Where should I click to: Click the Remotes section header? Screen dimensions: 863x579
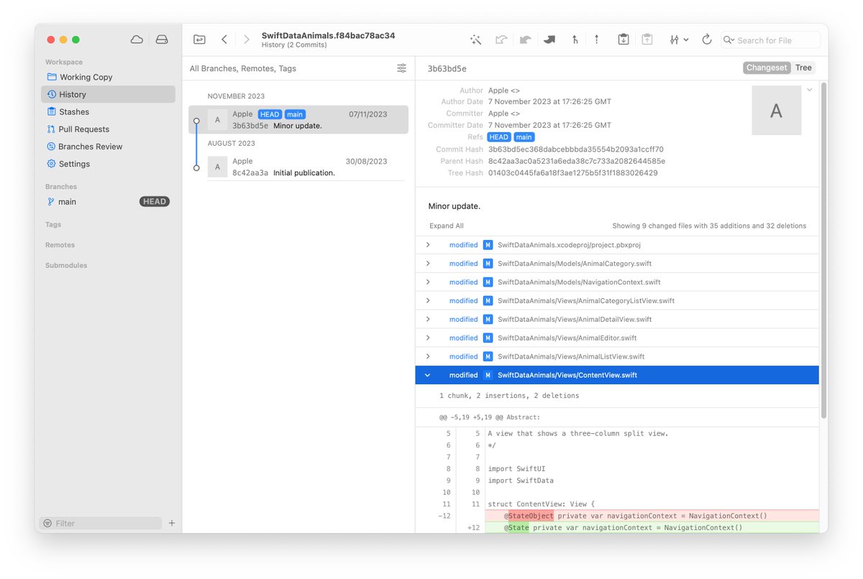[x=60, y=245]
